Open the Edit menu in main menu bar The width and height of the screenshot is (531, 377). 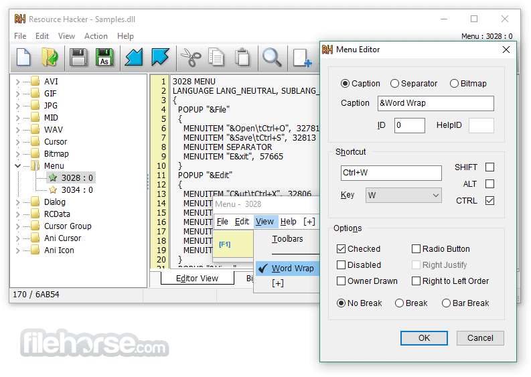(42, 36)
